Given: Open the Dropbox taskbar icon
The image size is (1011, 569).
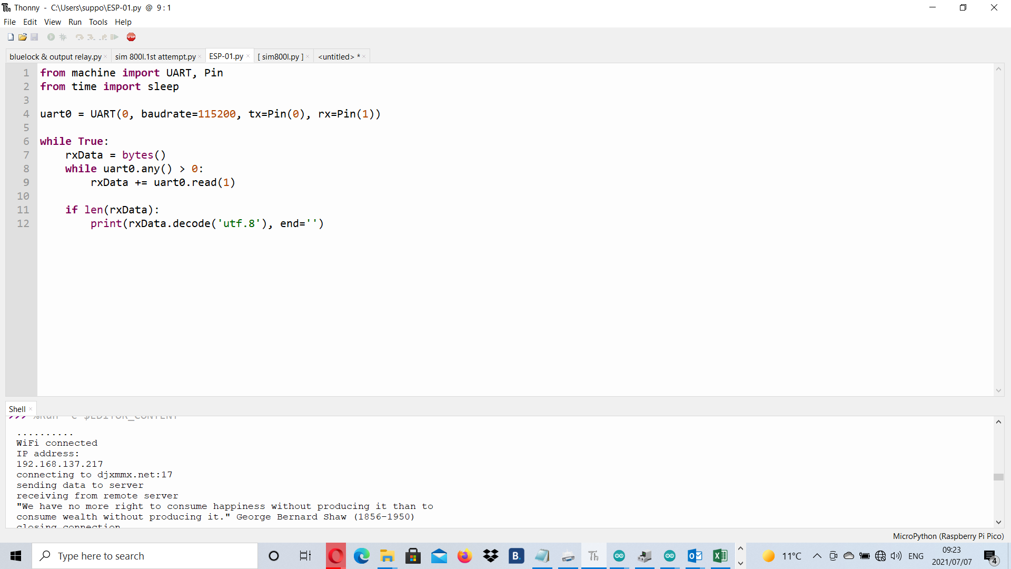Looking at the screenshot, I should [x=491, y=556].
